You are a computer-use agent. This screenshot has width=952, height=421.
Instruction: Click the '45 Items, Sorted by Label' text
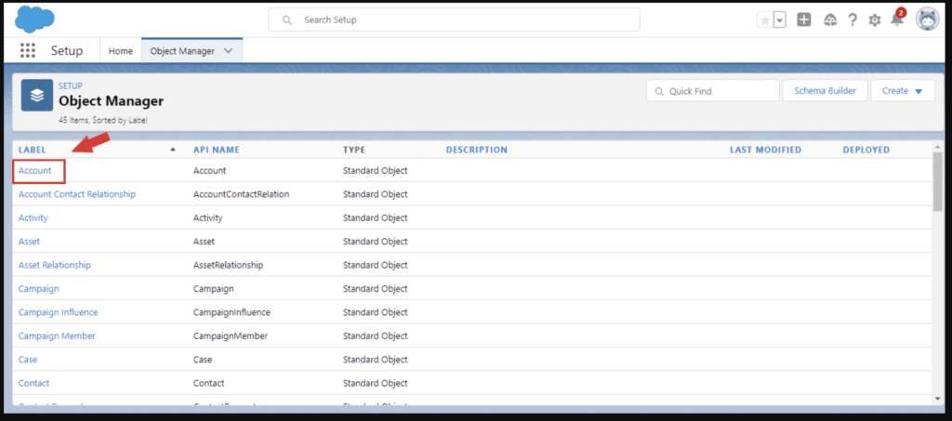pyautogui.click(x=102, y=120)
